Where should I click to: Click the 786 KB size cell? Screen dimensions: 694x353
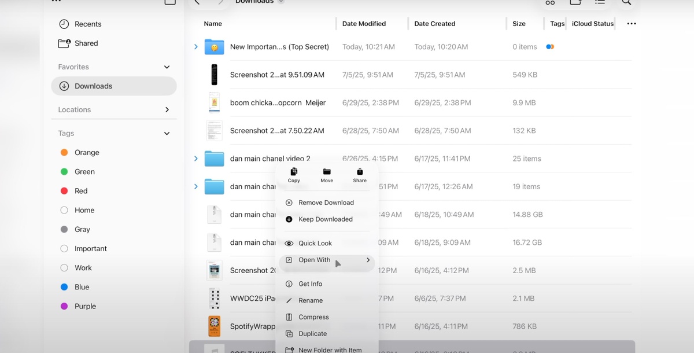point(525,326)
